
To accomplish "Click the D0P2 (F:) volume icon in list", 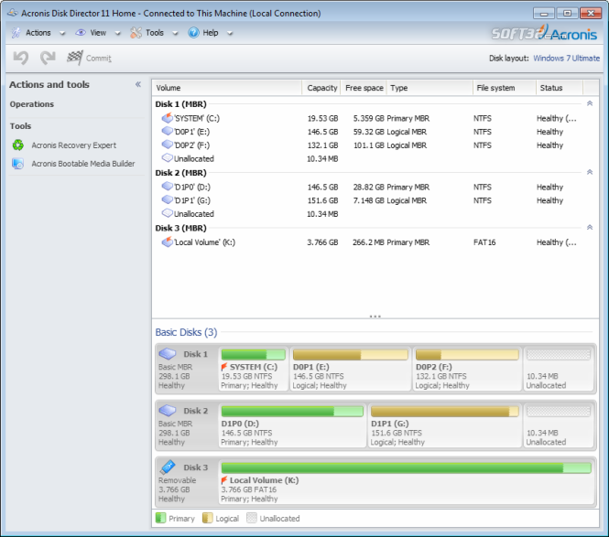I will coord(167,145).
